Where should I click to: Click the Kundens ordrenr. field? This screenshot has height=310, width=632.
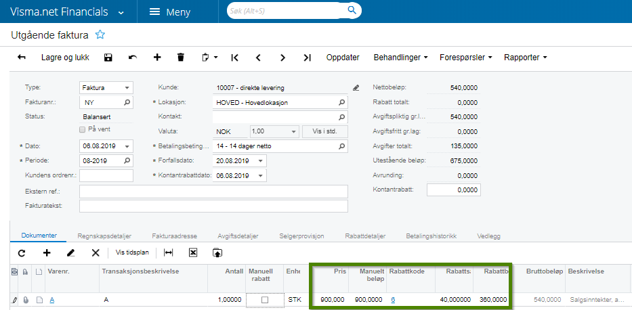(106, 175)
